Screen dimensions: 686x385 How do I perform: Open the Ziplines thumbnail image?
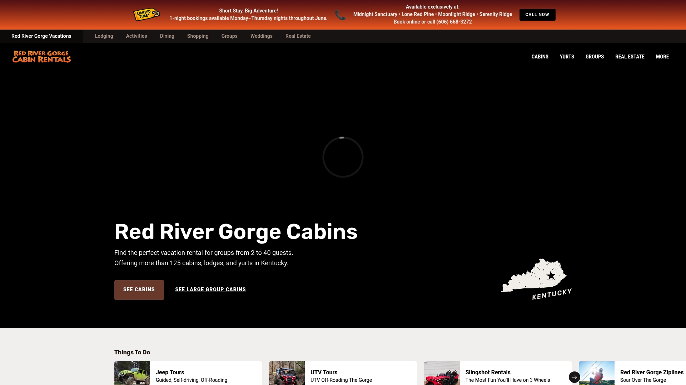coord(597,373)
